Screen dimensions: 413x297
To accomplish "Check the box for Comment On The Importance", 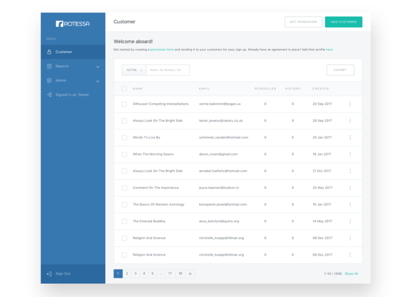I will tap(125, 188).
